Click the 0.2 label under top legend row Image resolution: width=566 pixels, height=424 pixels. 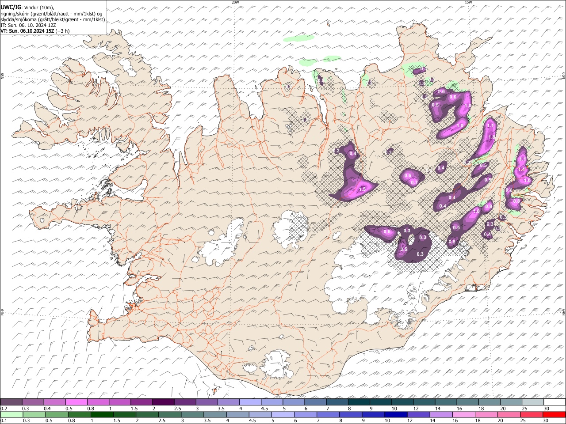coord(3,409)
